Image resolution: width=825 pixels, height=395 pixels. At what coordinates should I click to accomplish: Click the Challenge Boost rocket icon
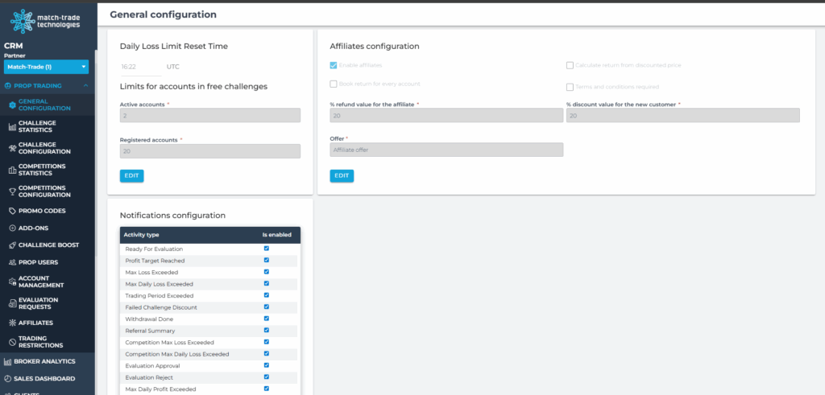pos(11,245)
